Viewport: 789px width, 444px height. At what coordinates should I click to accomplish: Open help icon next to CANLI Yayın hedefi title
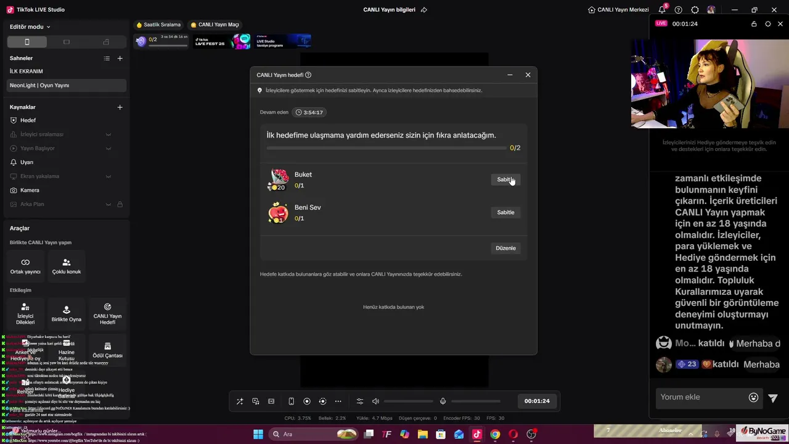click(x=308, y=75)
